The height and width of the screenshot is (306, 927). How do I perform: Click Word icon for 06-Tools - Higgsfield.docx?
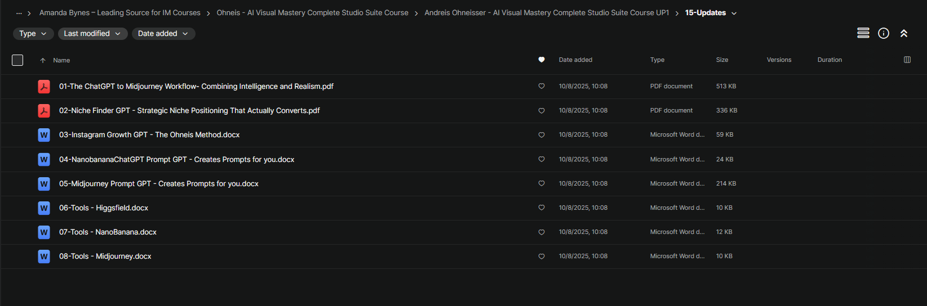point(44,208)
